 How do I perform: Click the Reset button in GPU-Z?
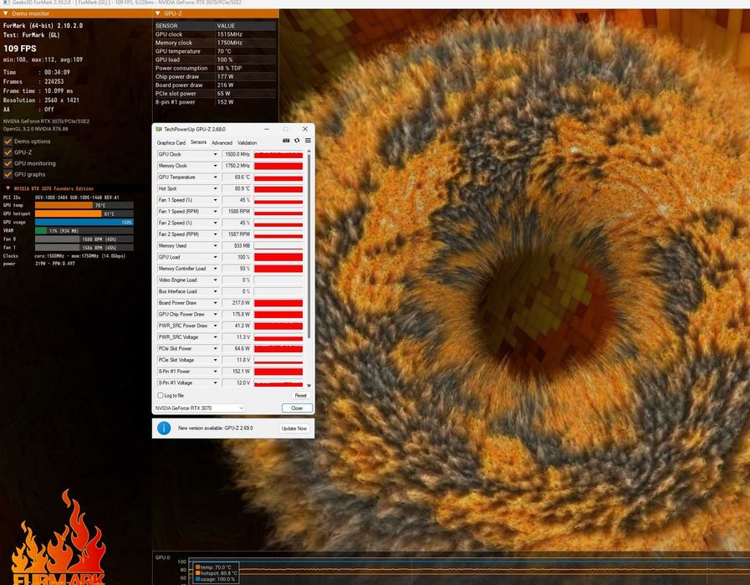tap(301, 395)
